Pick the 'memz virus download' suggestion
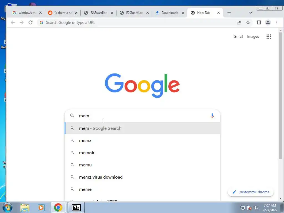 (143, 177)
